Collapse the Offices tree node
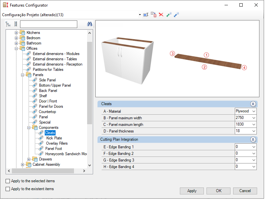This screenshot has width=267, height=202. tap(16, 48)
